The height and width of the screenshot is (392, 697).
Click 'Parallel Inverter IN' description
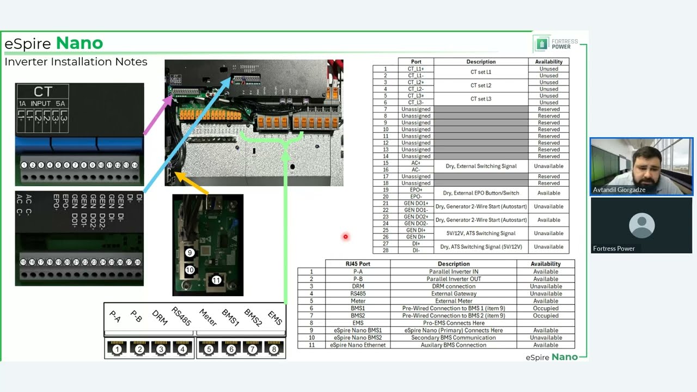(x=454, y=271)
